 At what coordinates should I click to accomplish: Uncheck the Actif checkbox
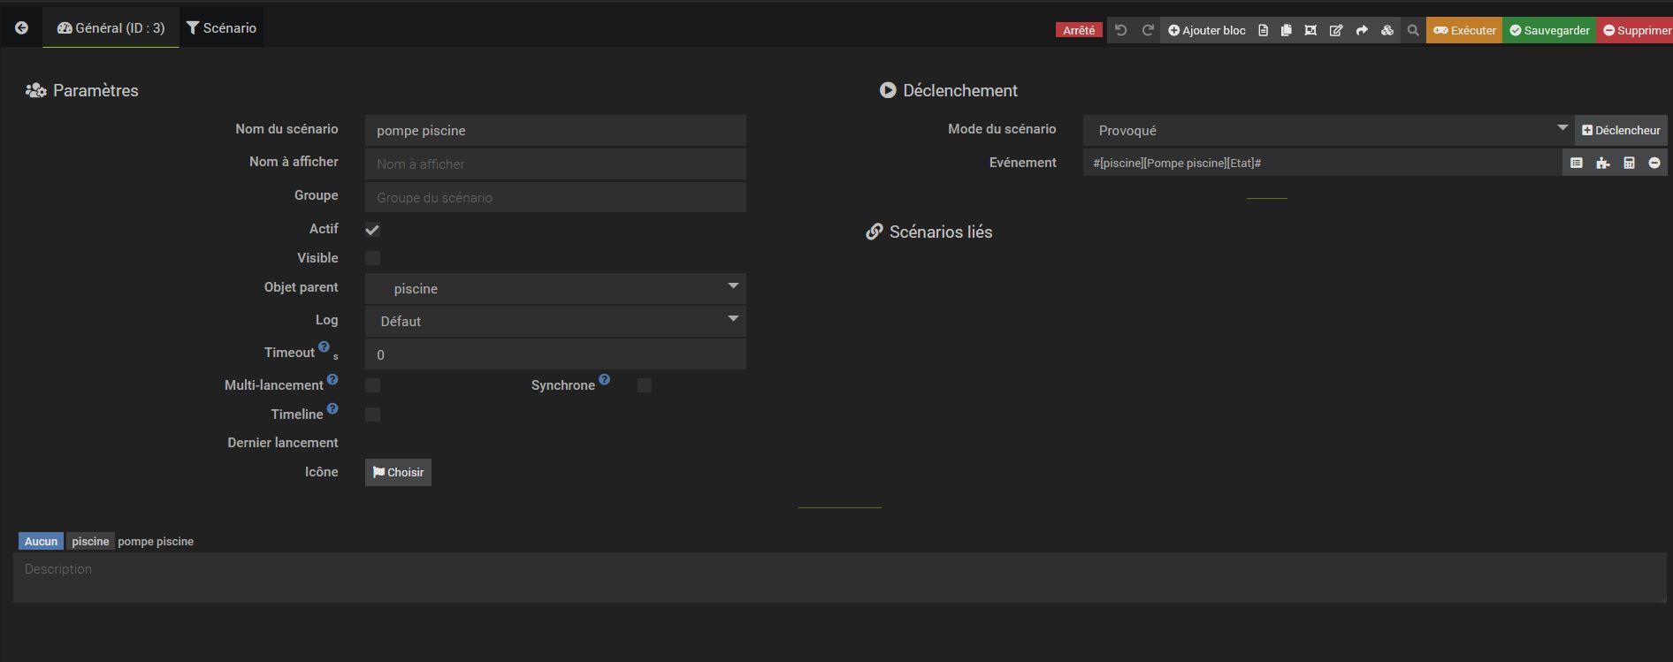(x=372, y=230)
